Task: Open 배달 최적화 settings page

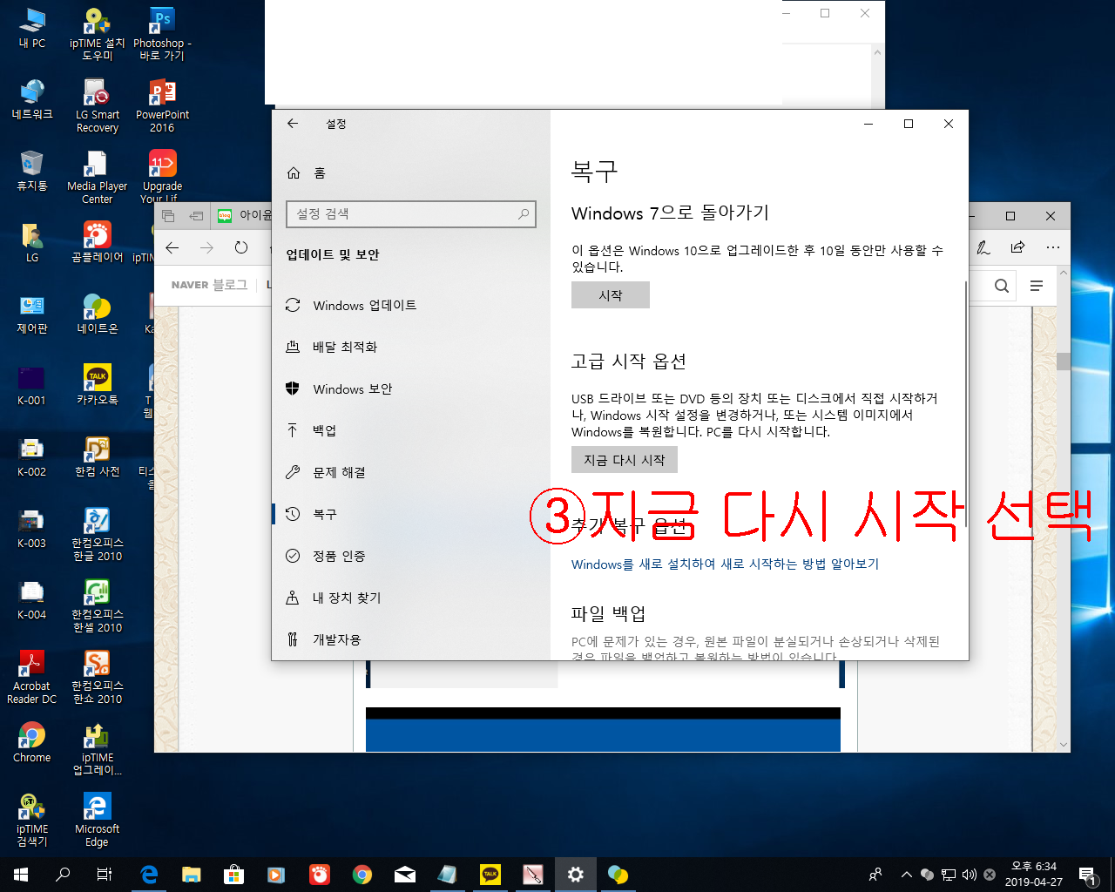Action: [x=411, y=348]
